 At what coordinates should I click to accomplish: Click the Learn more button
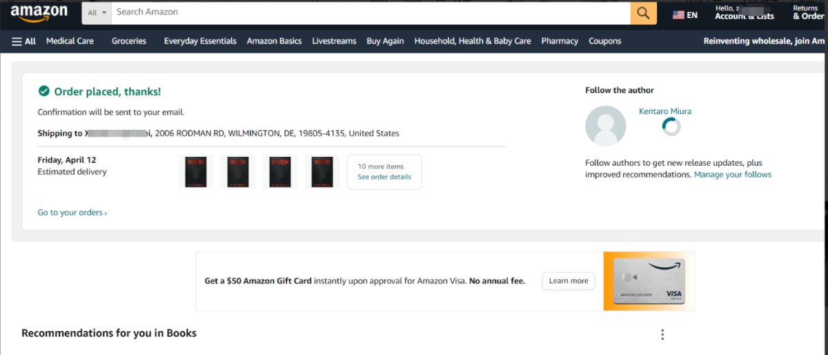569,281
